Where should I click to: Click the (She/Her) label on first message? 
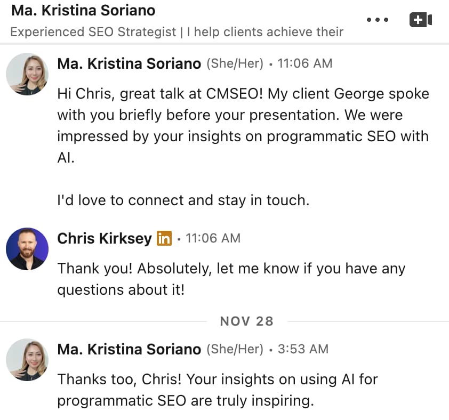235,64
